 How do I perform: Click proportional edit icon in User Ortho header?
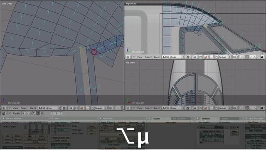(111, 108)
